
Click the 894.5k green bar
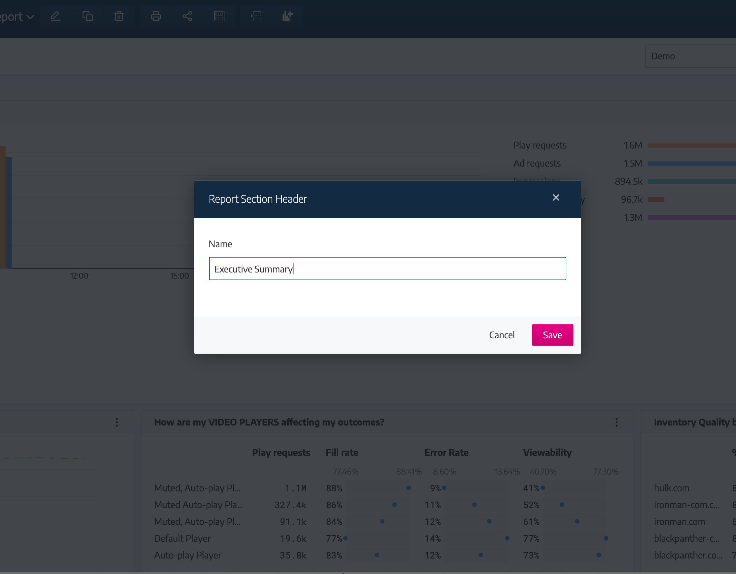coord(691,181)
